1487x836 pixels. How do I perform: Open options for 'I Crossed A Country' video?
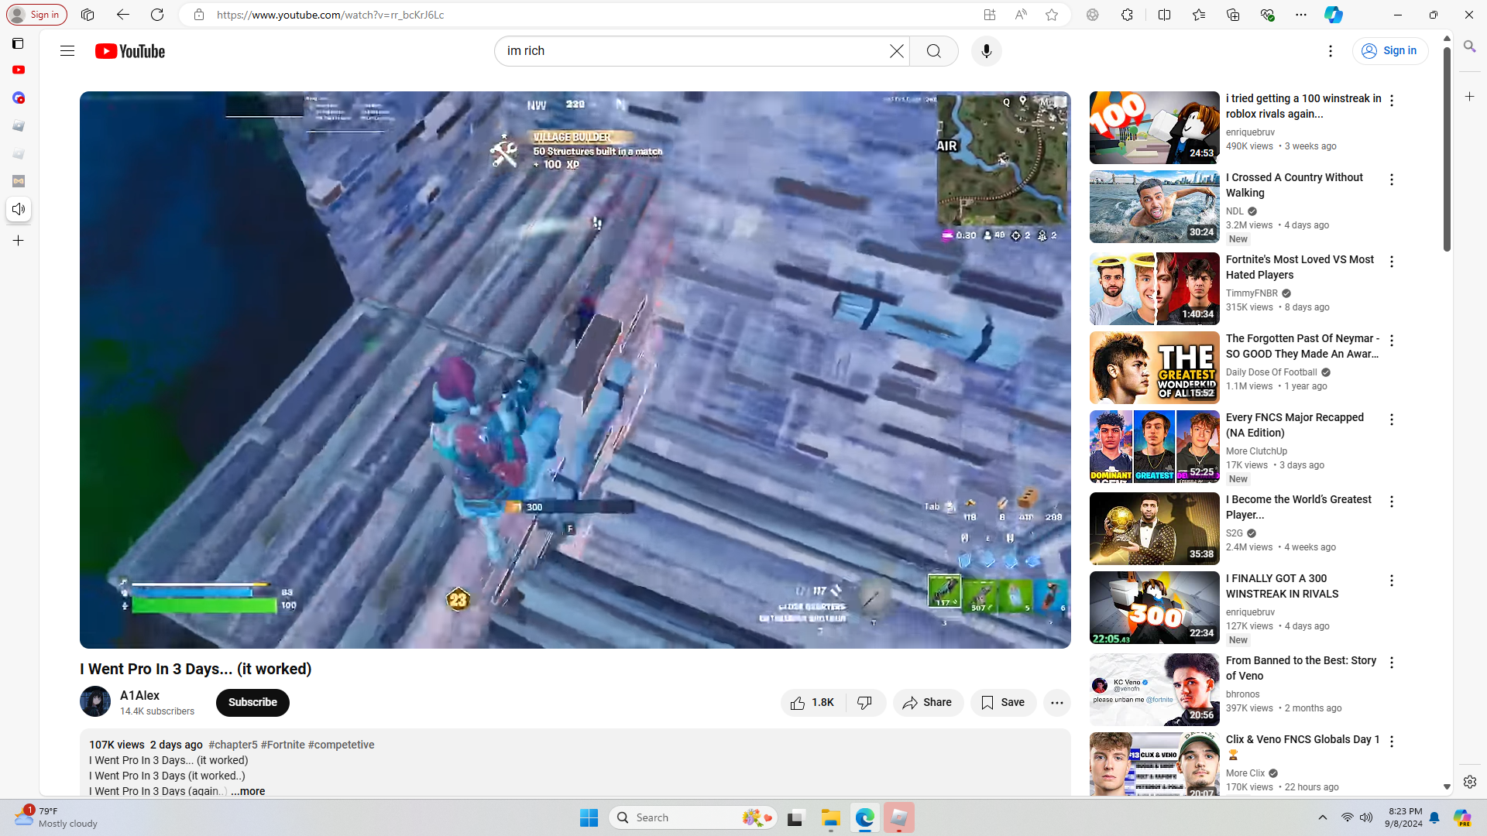(1392, 180)
